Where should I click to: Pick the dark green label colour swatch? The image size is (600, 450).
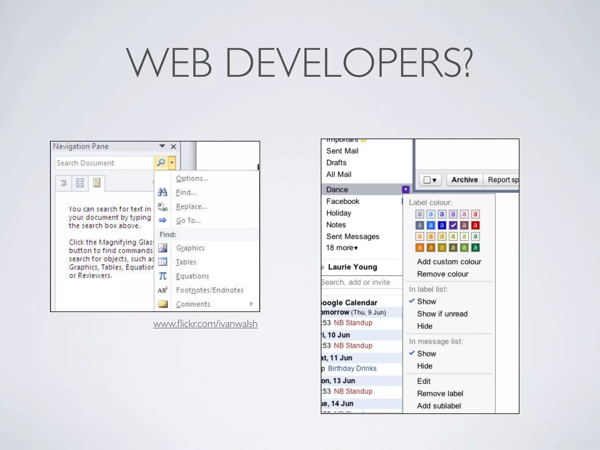[475, 248]
